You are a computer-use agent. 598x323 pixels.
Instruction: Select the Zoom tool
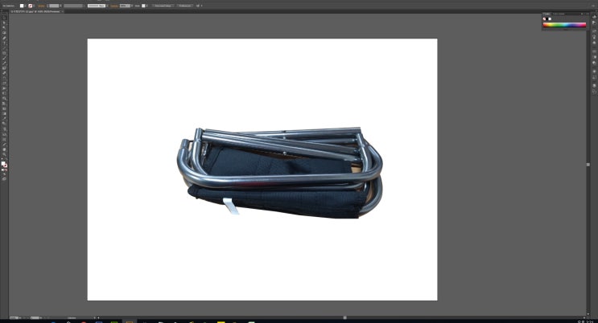4,154
